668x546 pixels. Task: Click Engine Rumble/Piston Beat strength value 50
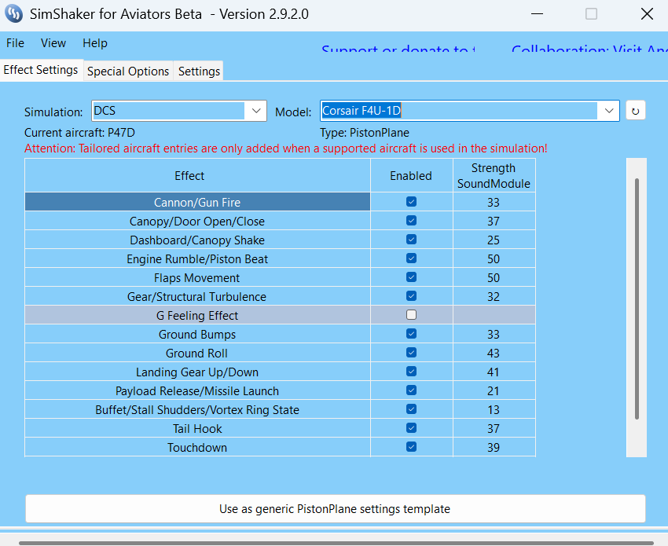coord(494,259)
